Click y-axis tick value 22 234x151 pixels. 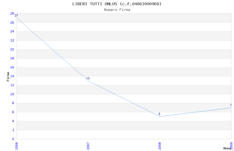[x=12, y=40]
